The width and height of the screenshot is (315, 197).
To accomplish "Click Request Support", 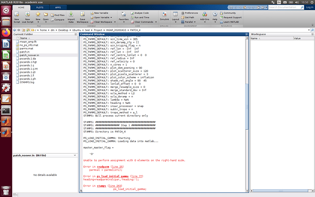I will [x=231, y=17].
